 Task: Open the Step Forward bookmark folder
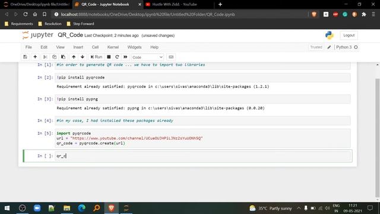[x=81, y=24]
